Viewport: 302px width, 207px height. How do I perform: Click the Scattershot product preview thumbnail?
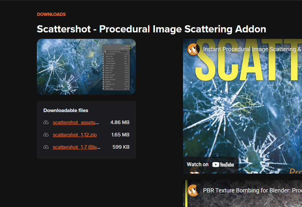tap(86, 67)
